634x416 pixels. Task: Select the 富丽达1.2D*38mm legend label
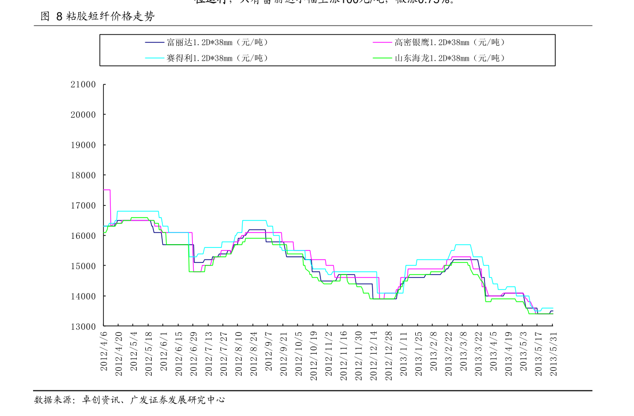tap(217, 42)
